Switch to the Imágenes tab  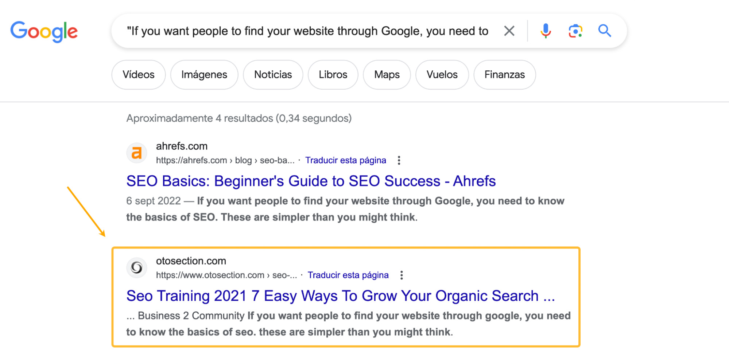[x=204, y=75]
